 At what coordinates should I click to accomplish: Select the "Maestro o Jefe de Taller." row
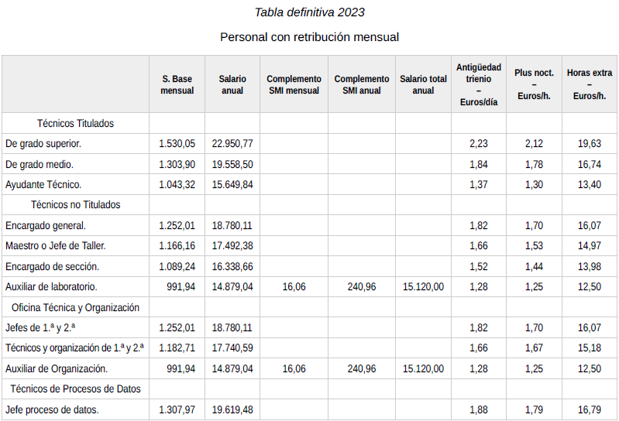pyautogui.click(x=56, y=245)
